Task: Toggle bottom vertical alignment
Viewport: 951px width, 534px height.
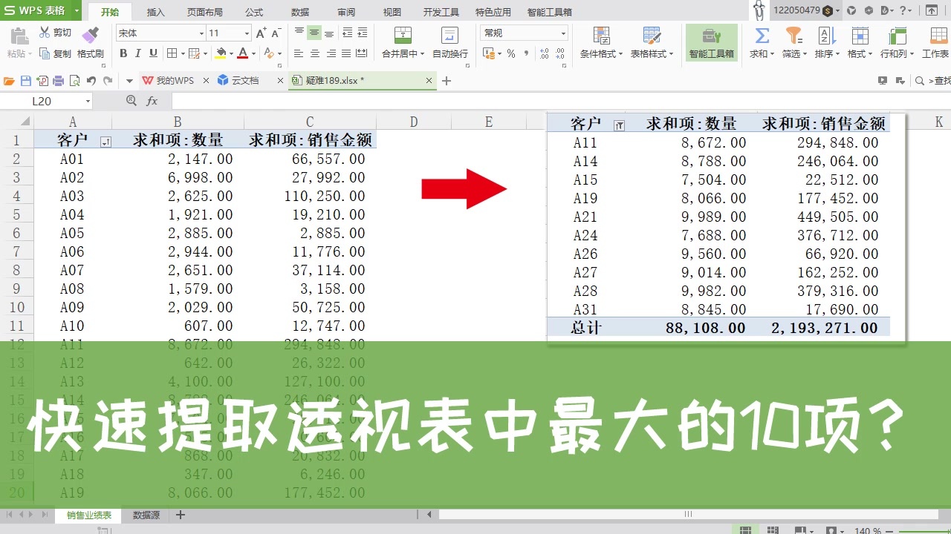Action: pyautogui.click(x=330, y=33)
